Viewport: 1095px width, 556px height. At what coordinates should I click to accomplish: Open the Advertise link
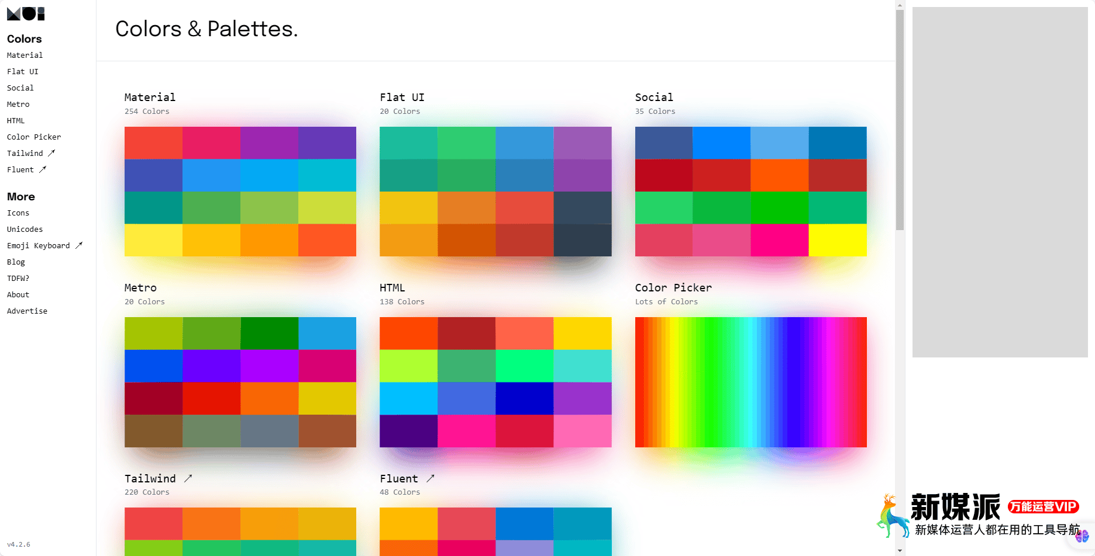(x=27, y=311)
